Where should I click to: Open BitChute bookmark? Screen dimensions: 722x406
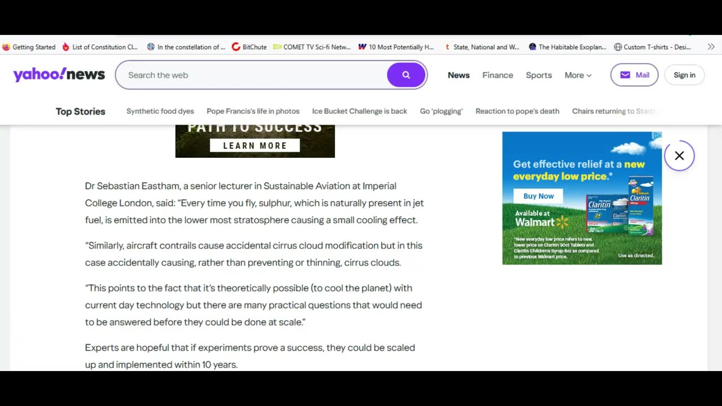[249, 47]
